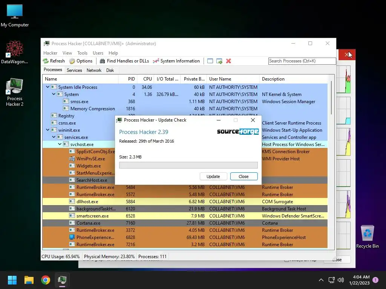Sort by the CPU column header
Image resolution: width=386 pixels, height=289 pixels.
[x=146, y=79]
